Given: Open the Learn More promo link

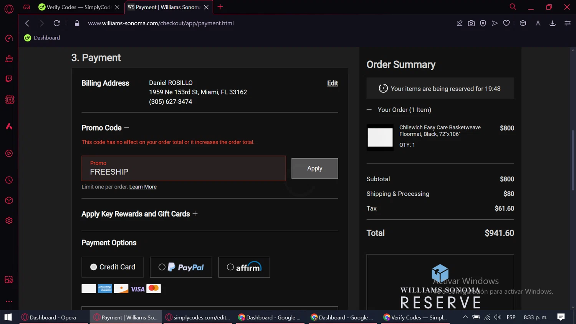Looking at the screenshot, I should (x=143, y=187).
